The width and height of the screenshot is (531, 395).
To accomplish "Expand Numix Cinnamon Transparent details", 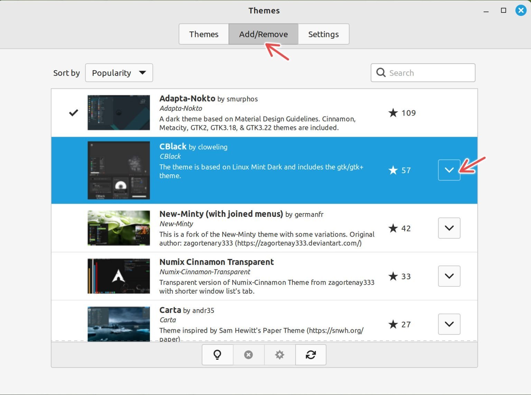I will pyautogui.click(x=449, y=276).
